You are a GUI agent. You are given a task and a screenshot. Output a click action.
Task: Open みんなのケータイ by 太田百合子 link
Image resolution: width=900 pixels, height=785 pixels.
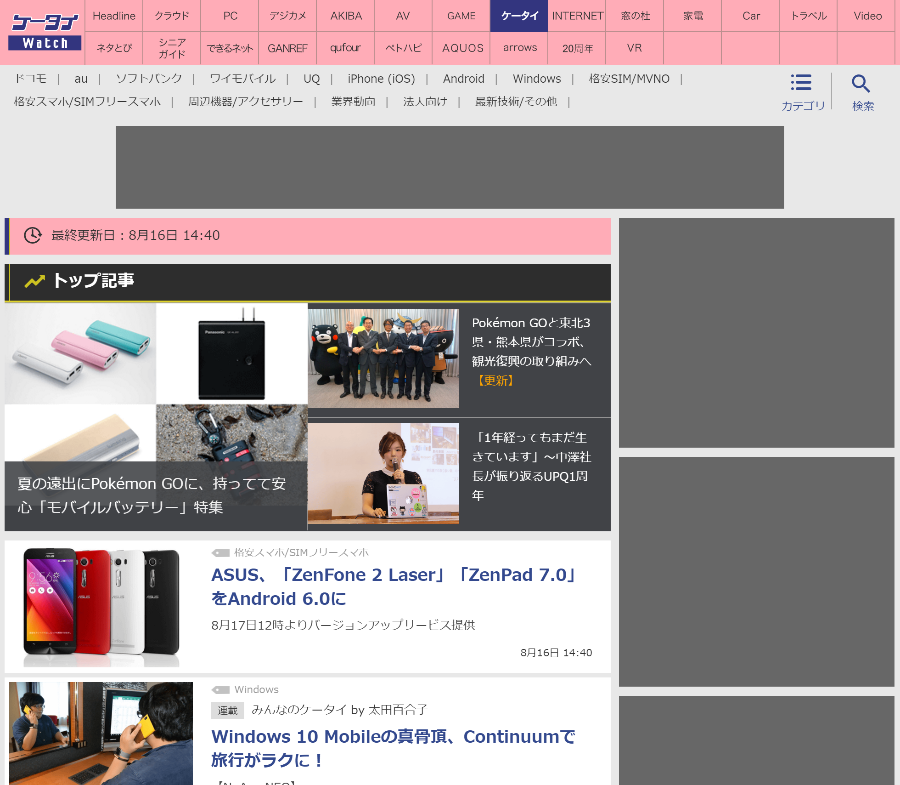340,710
